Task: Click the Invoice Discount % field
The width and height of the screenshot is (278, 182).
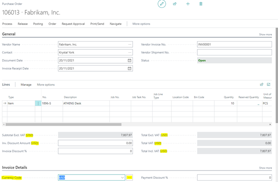Action: click(96, 151)
